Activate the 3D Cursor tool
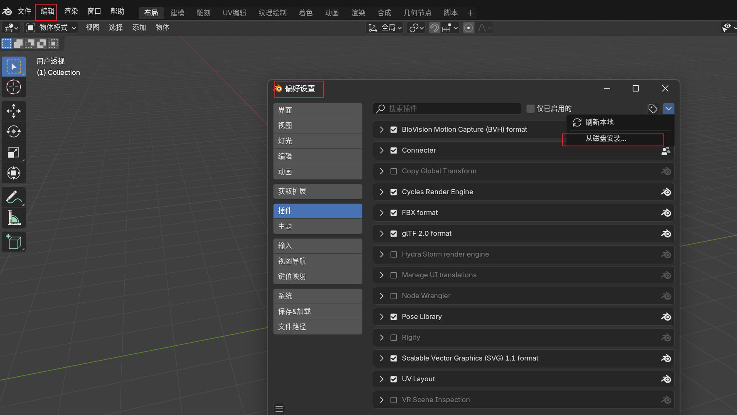This screenshot has width=737, height=415. tap(14, 87)
